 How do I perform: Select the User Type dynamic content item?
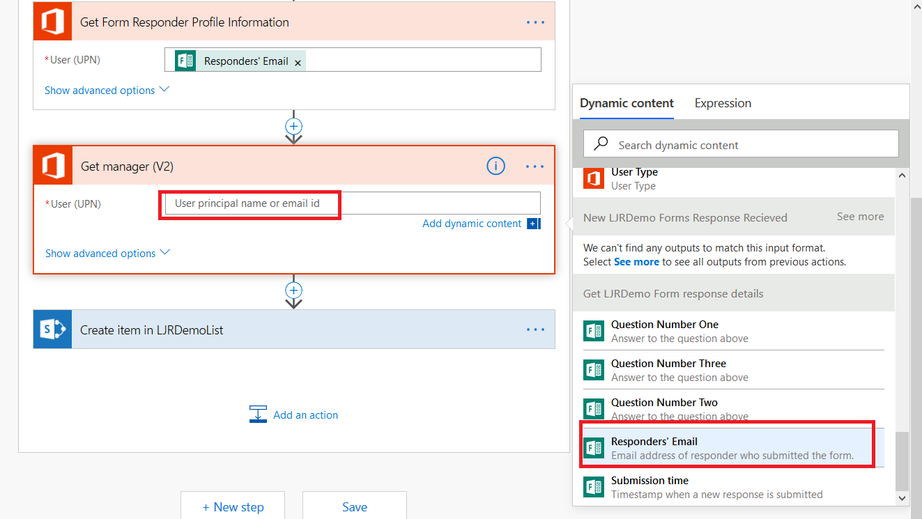pos(733,179)
